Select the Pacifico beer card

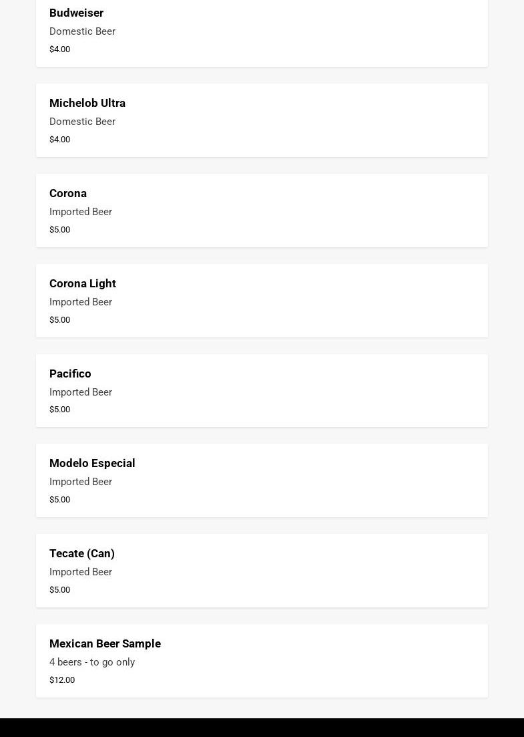click(x=262, y=391)
